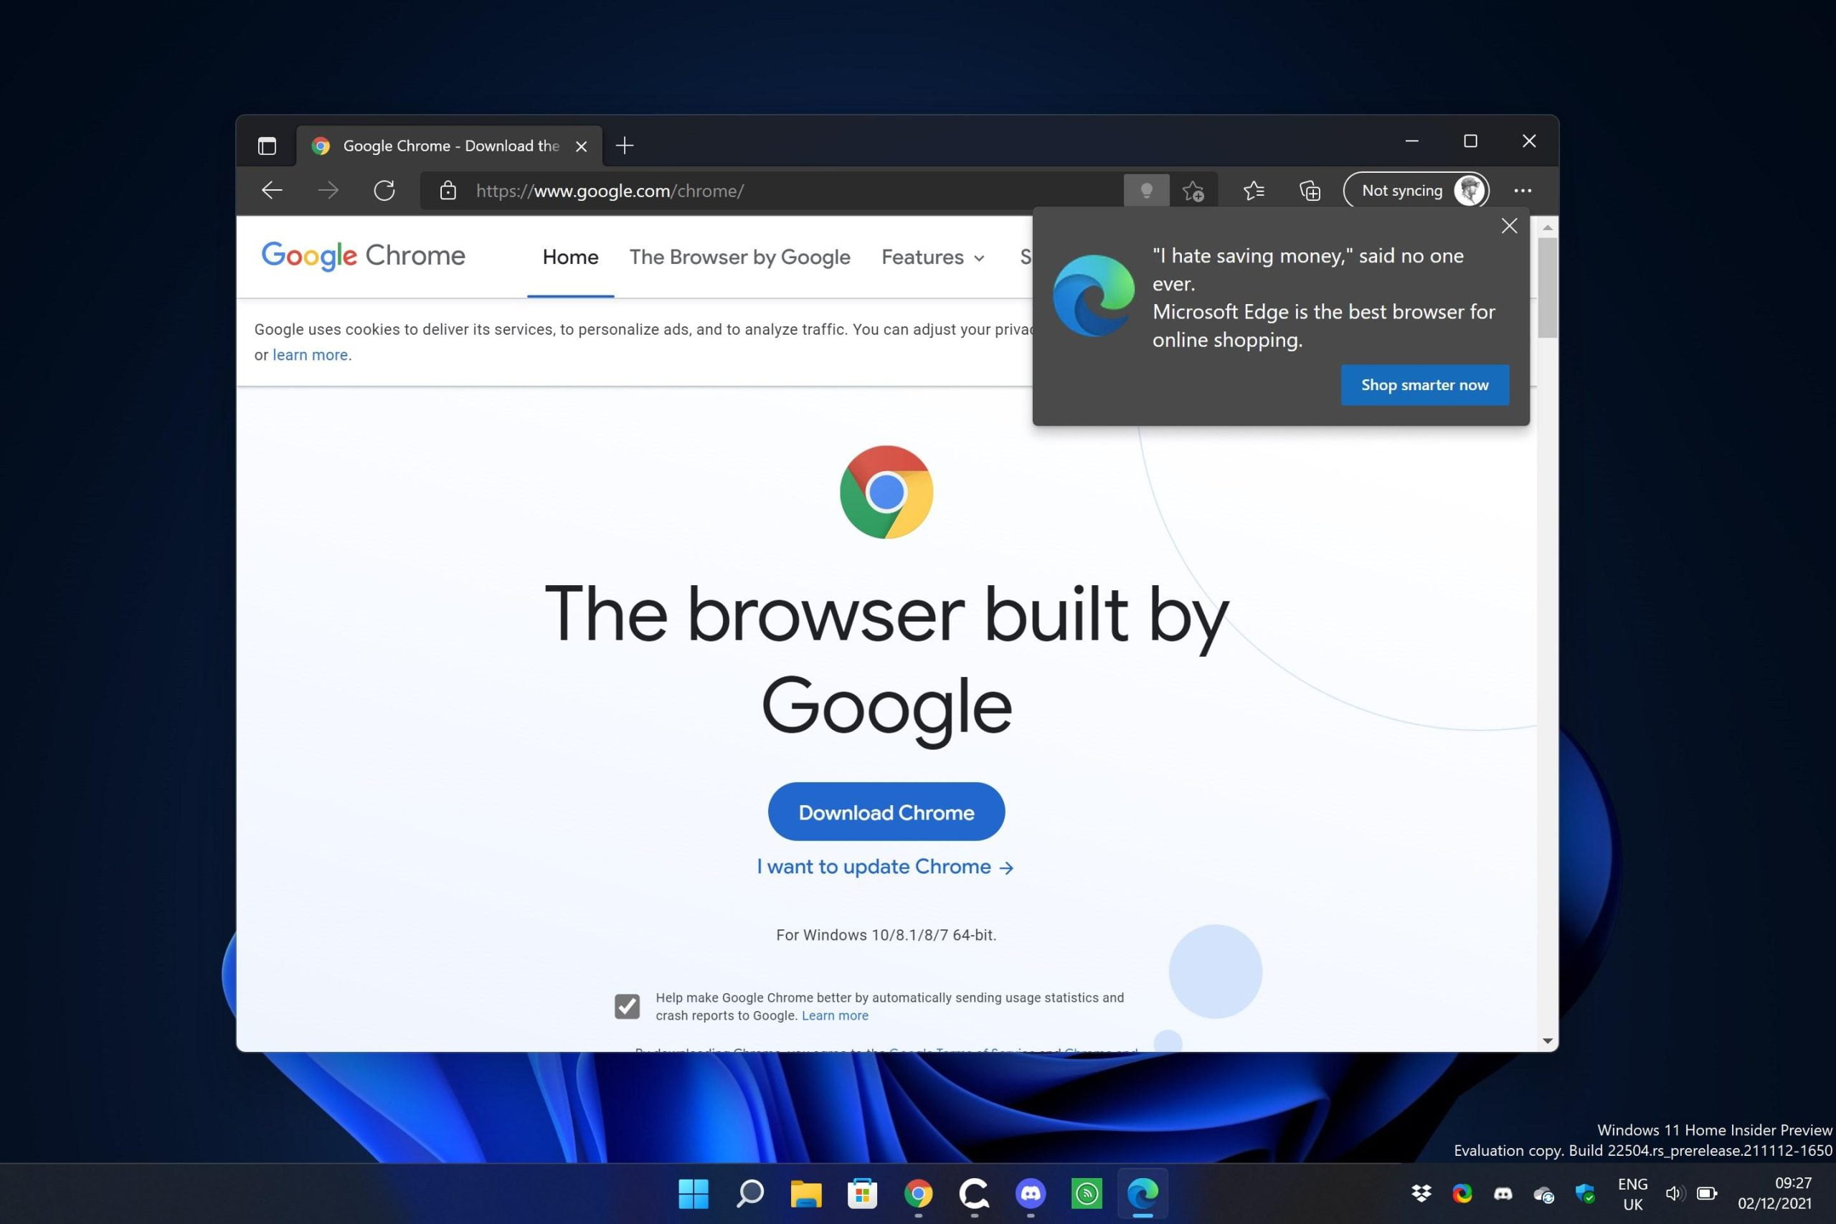This screenshot has height=1224, width=1836.
Task: Click the Chrome icon in the taskbar
Action: click(x=919, y=1191)
